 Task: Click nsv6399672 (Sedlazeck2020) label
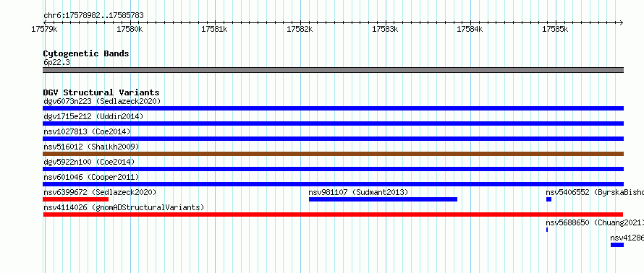100,192
